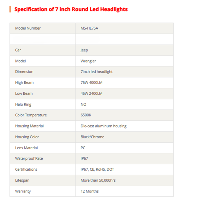
Task: Select the 'MS-HL75A' model number value
Action: point(89,28)
